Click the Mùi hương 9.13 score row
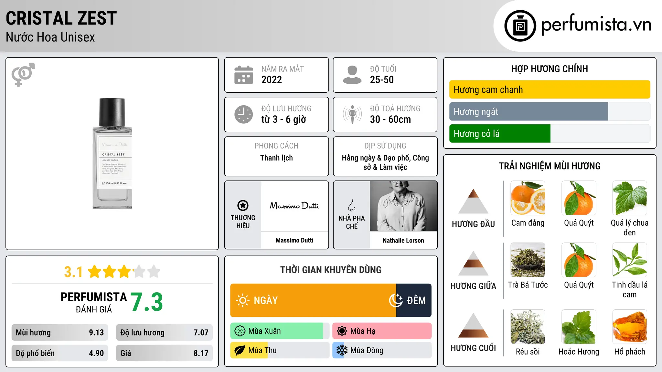The image size is (662, 372). [60, 333]
